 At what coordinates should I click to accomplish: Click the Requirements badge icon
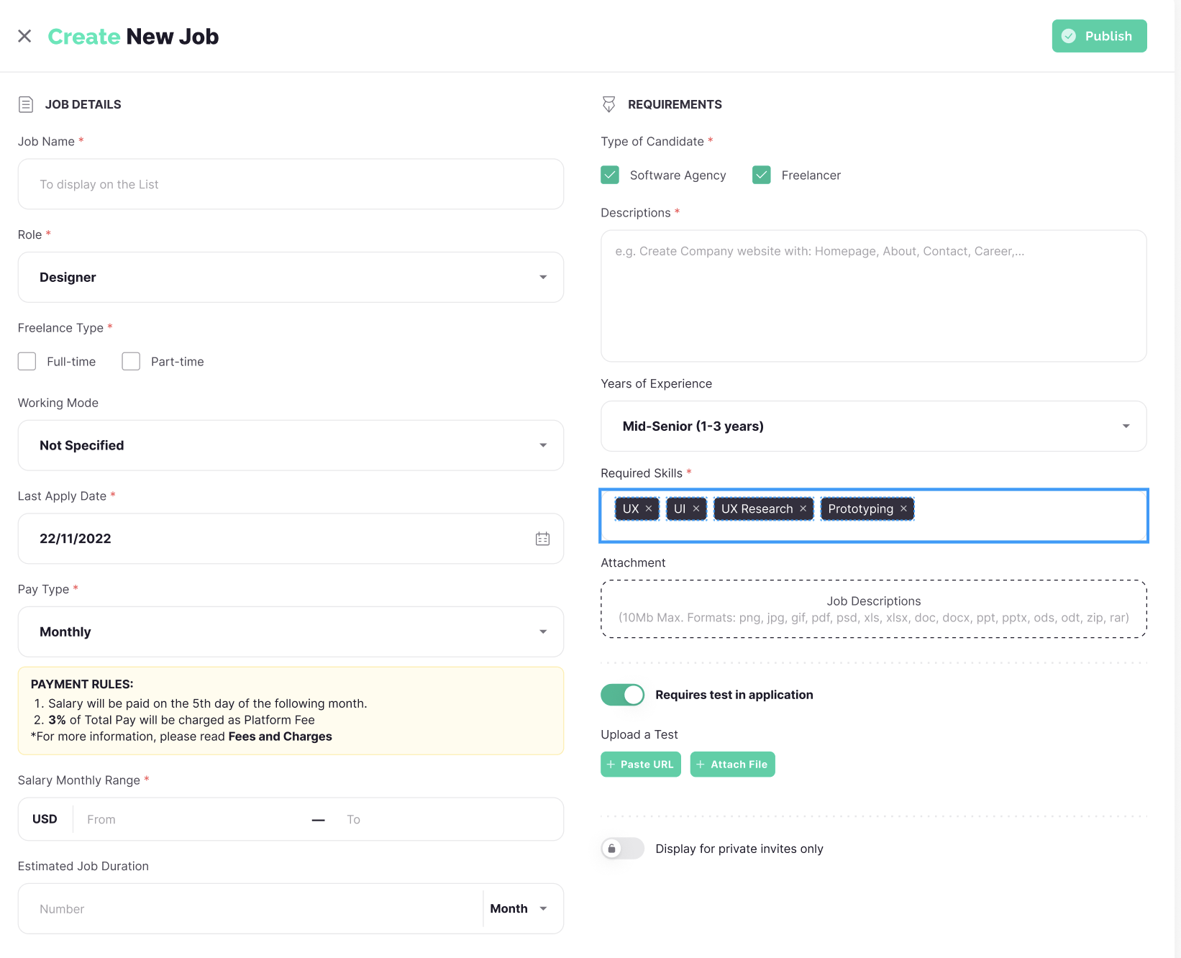608,104
